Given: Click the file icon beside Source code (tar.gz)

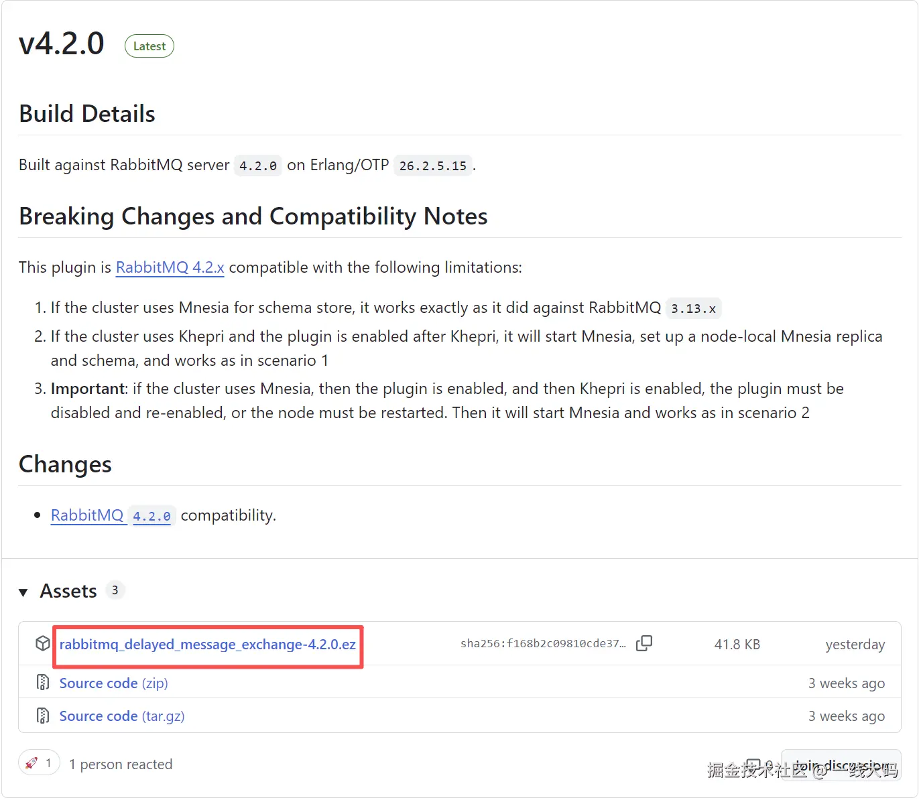Looking at the screenshot, I should (43, 716).
